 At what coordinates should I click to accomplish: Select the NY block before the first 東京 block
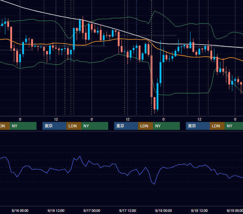coord(23,126)
